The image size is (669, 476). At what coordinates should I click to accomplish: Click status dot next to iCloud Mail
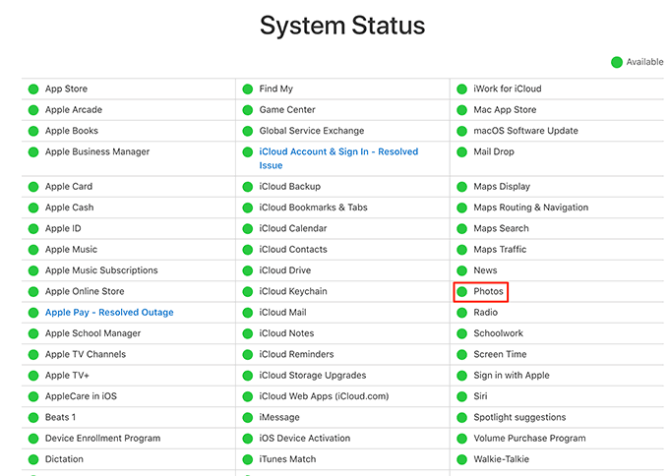(248, 313)
